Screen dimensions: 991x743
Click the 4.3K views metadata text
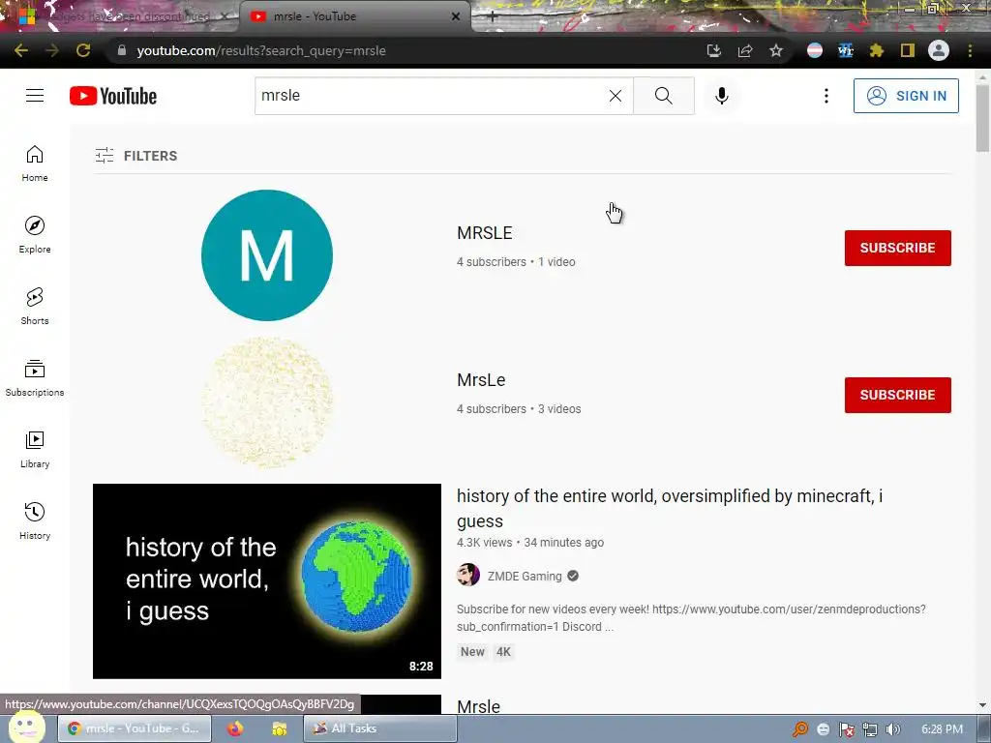(x=484, y=542)
